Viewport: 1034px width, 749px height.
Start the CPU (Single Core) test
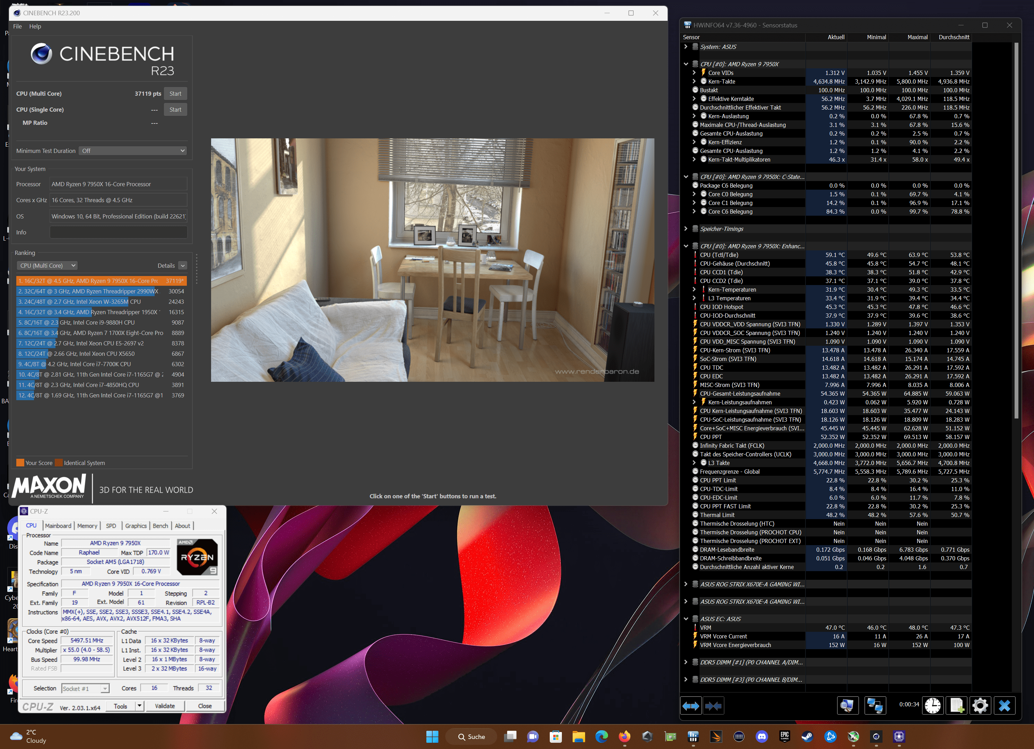click(x=175, y=110)
